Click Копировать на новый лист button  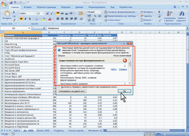[x=72, y=91]
